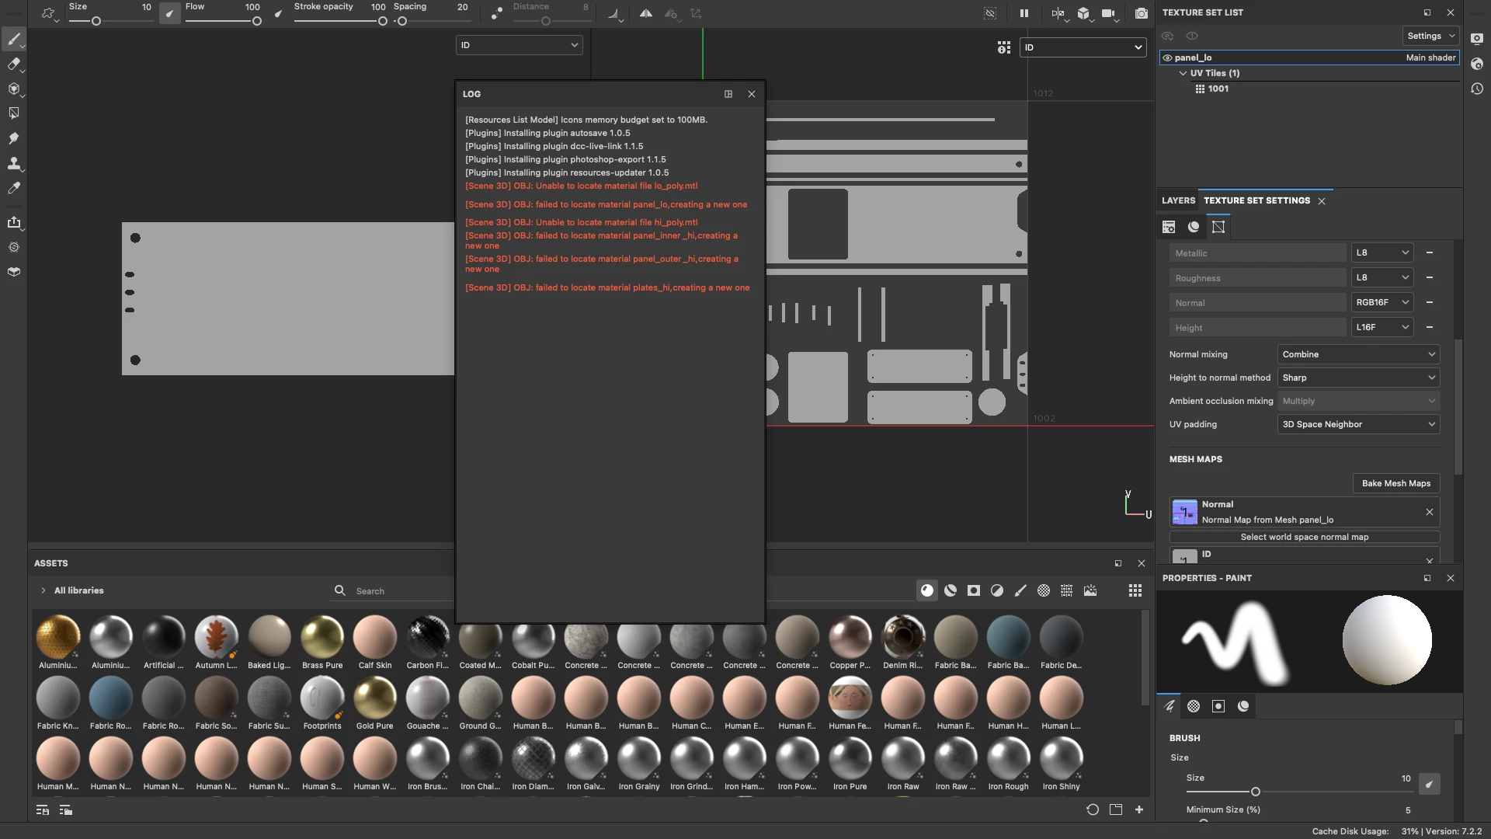Viewport: 1491px width, 839px height.
Task: Open the Normal mixing Combine dropdown
Action: [1358, 354]
